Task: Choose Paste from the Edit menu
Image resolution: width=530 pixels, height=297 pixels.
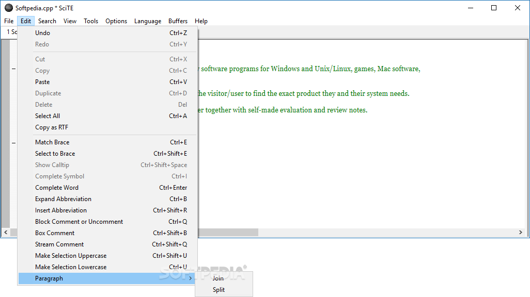Action: [x=107, y=81]
